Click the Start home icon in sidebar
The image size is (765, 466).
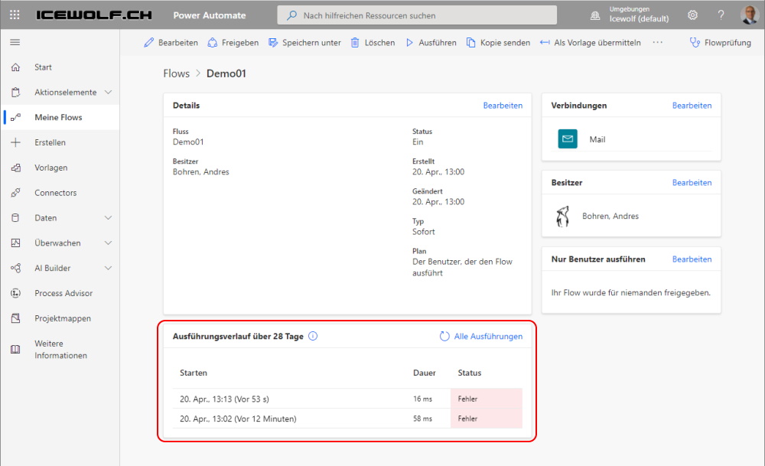pos(15,67)
